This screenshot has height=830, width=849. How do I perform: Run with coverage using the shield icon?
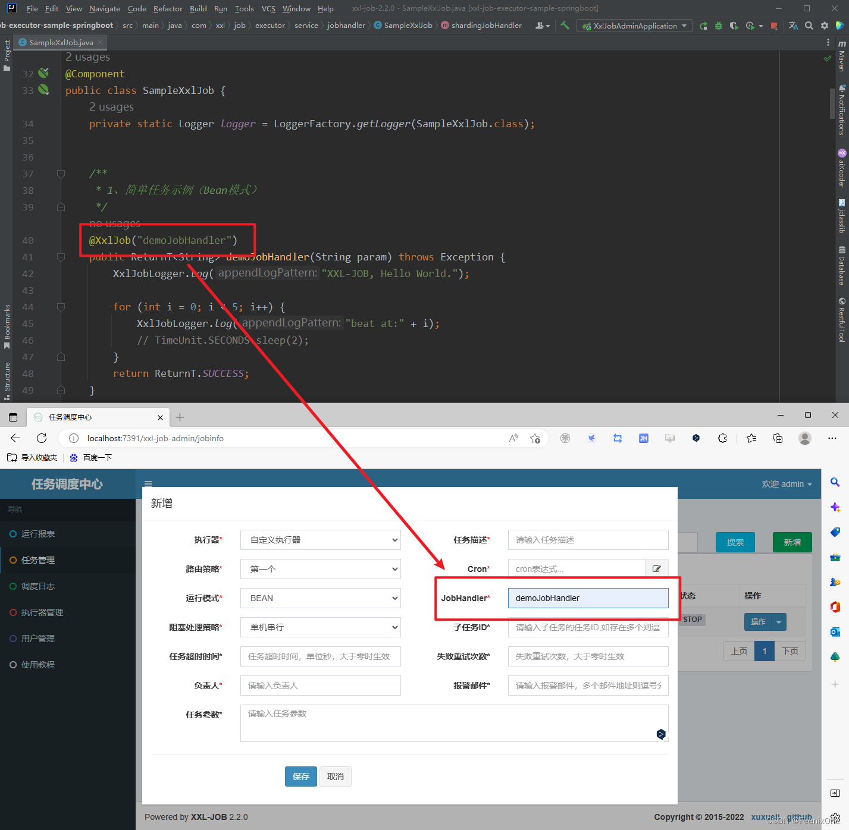(734, 26)
